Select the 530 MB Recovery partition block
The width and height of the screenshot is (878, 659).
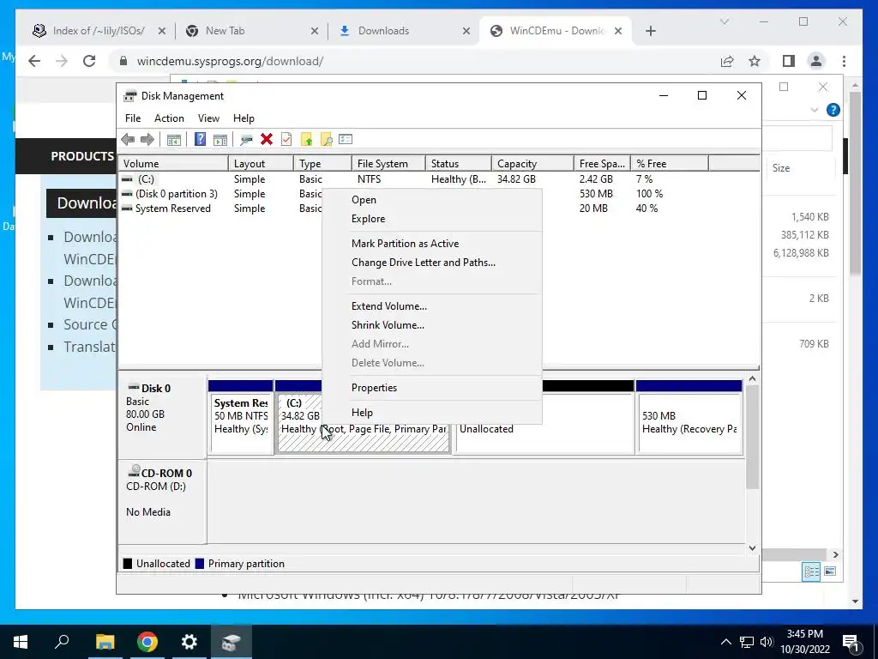click(689, 418)
